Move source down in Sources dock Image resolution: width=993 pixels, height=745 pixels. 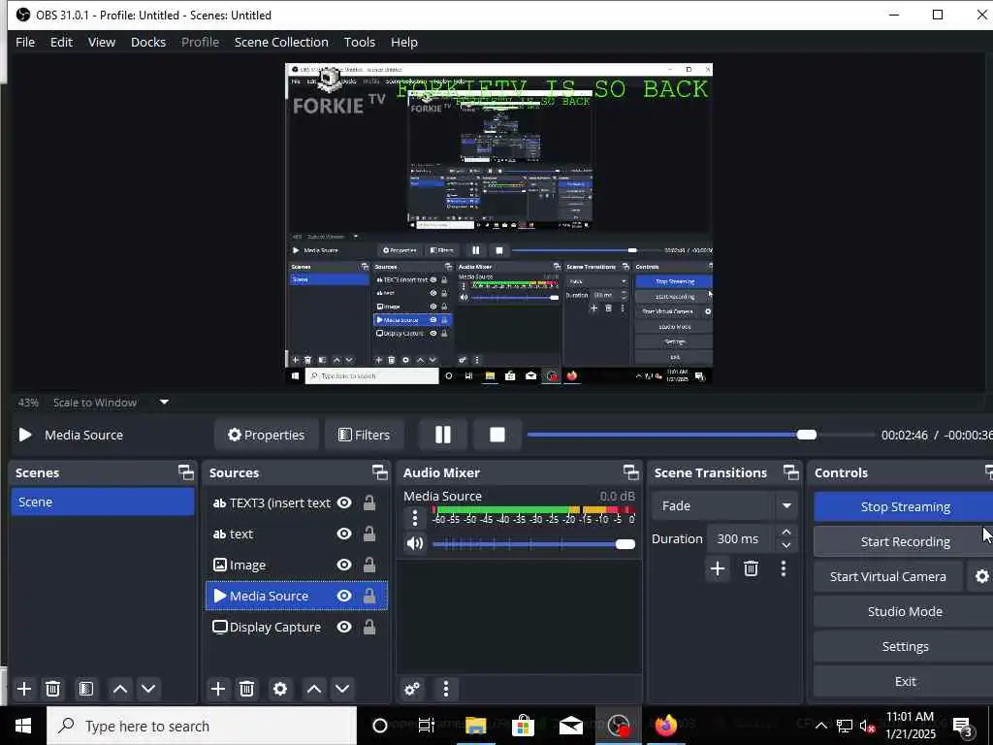click(342, 689)
